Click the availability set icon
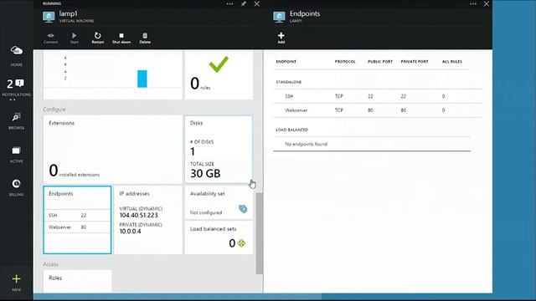This screenshot has width=536, height=301. (x=243, y=208)
